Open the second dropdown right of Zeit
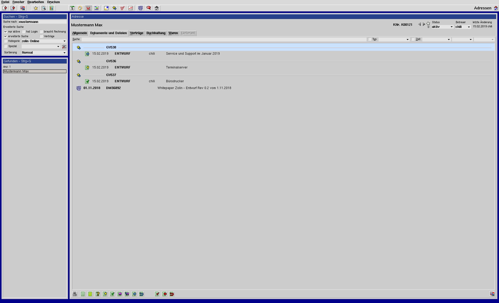Screen dimensions: 499x303 (x=462, y=39)
